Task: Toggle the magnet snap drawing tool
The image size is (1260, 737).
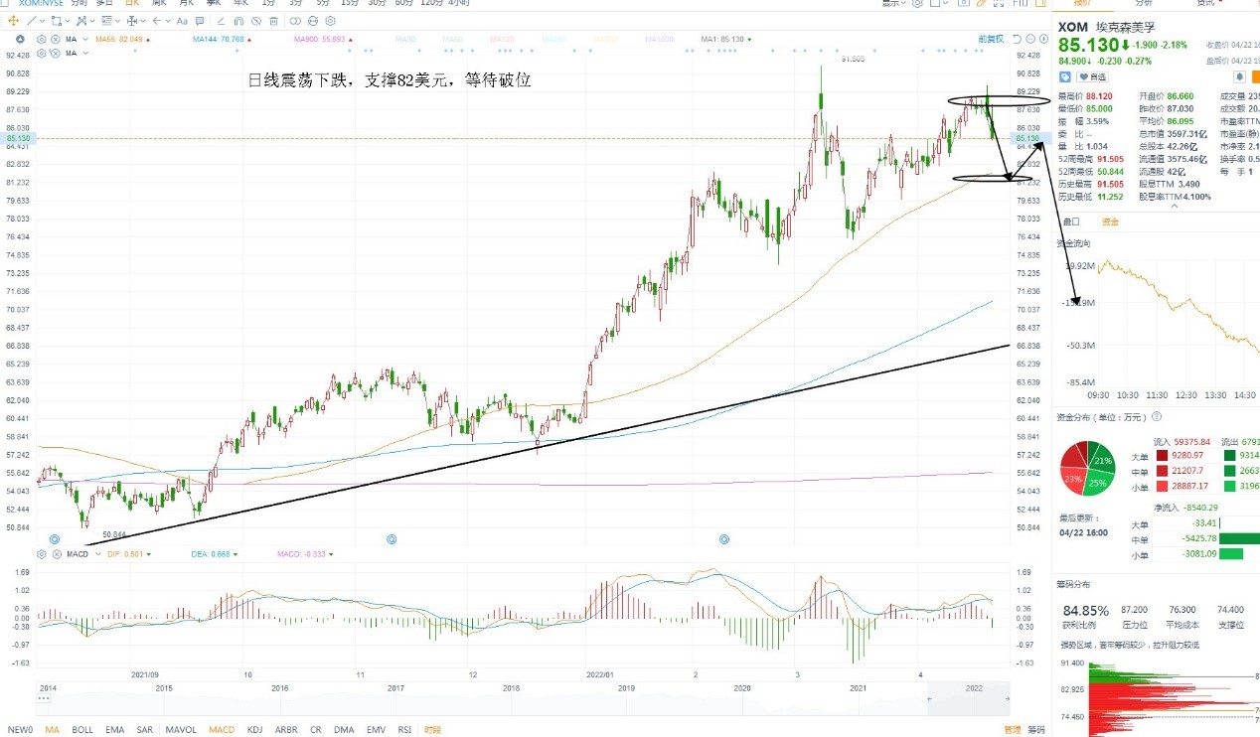Action: click(x=238, y=21)
